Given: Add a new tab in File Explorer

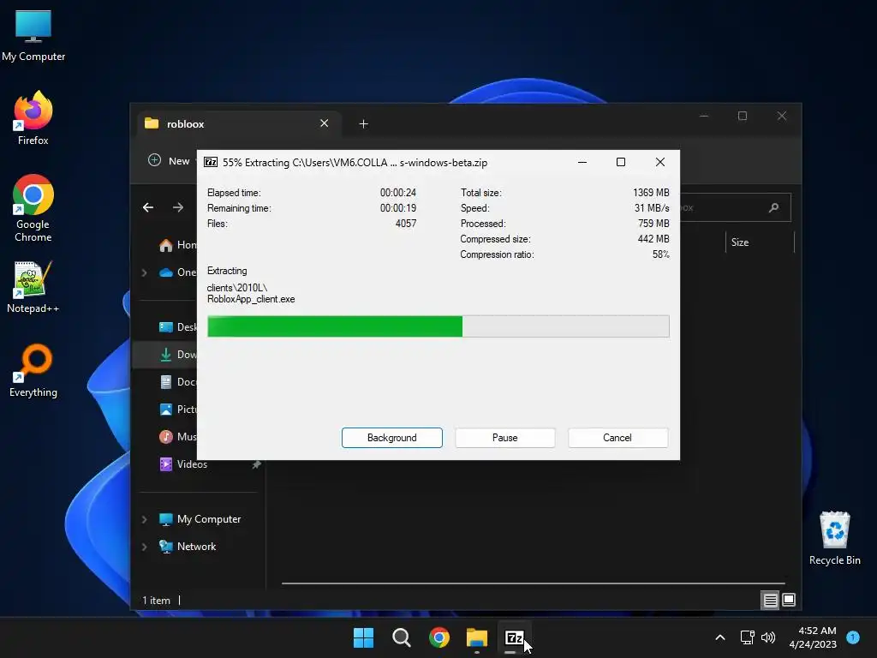Looking at the screenshot, I should point(363,123).
